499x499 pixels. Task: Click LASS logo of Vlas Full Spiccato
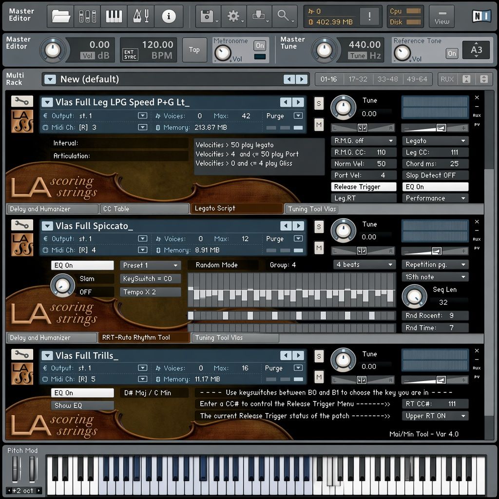pyautogui.click(x=22, y=245)
